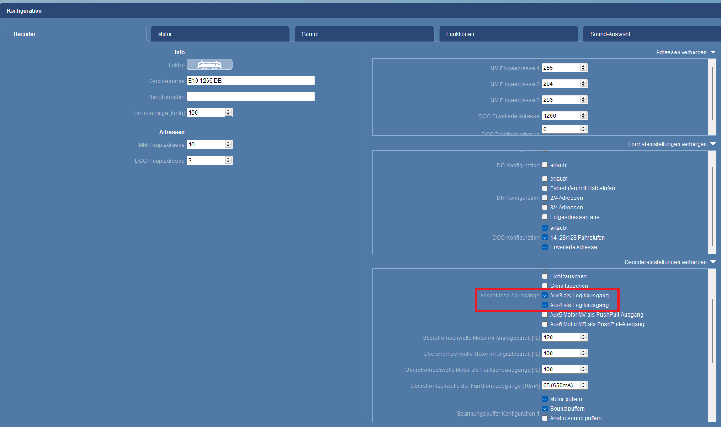Click the locomotive type icon button
Screen dimensions: 721x427
pyautogui.click(x=209, y=65)
